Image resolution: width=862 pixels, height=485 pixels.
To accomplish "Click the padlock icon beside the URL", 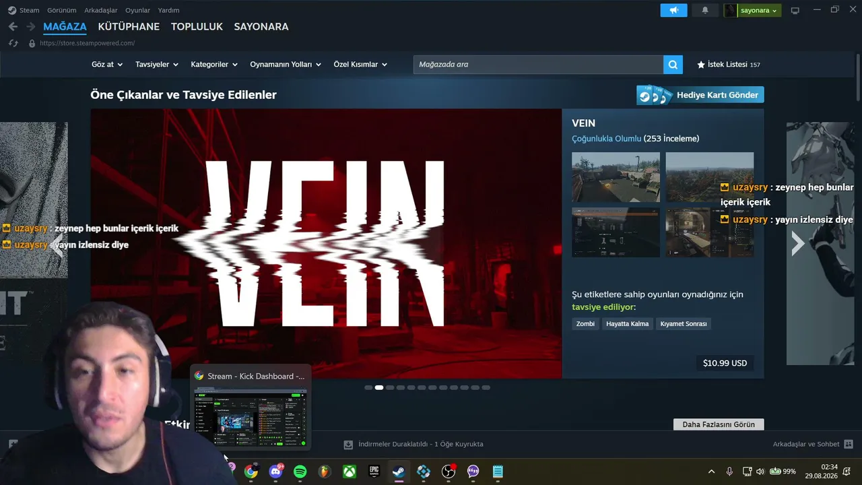I will [x=32, y=43].
